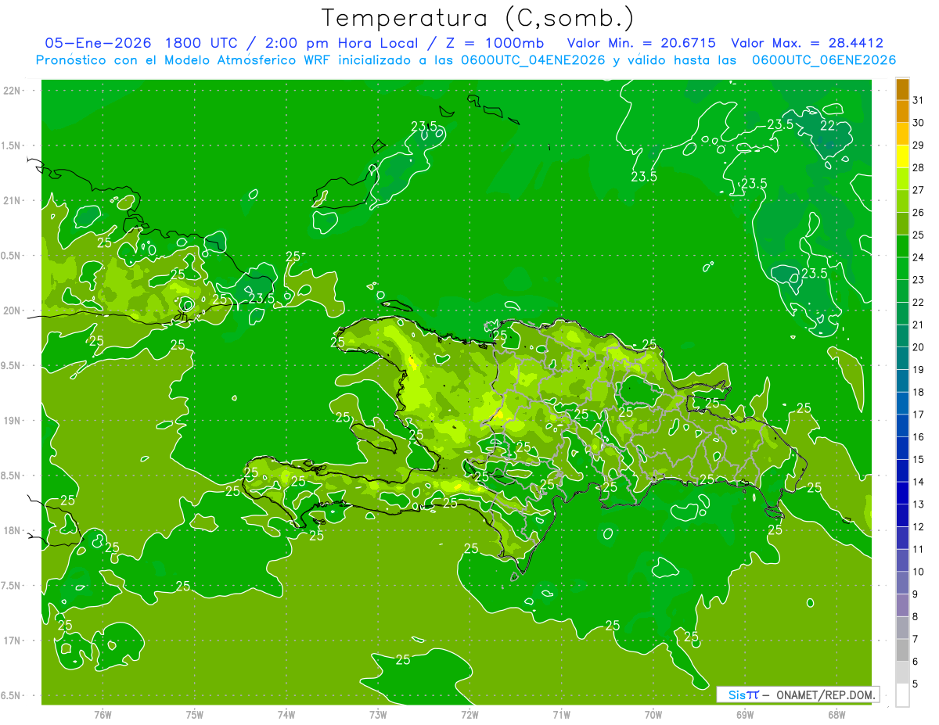The height and width of the screenshot is (725, 939).
Task: Click the "75W" longitude axis label
Action: 195,714
